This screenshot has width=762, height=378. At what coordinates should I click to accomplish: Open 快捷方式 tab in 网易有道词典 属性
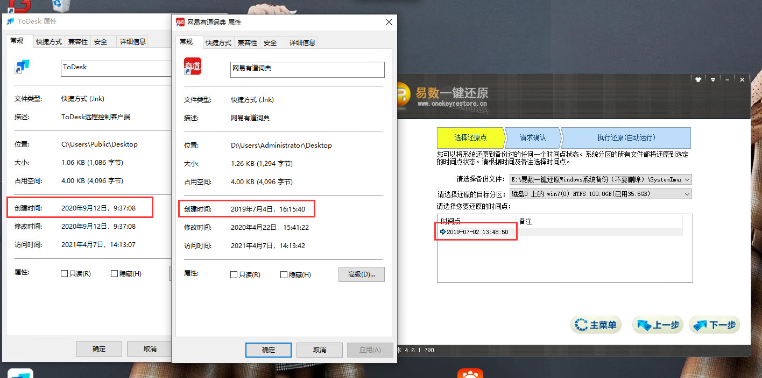pyautogui.click(x=218, y=43)
